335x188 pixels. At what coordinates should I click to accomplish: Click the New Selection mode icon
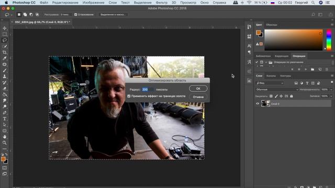19,15
